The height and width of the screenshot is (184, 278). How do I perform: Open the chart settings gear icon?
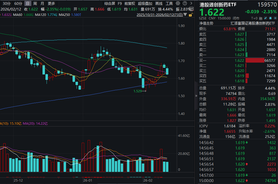pyautogui.click(x=177, y=4)
